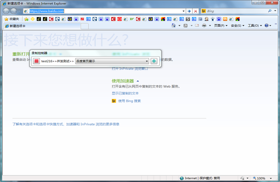Expand the command bar overflow chevron
This screenshot has width=280, height=182.
point(276,24)
